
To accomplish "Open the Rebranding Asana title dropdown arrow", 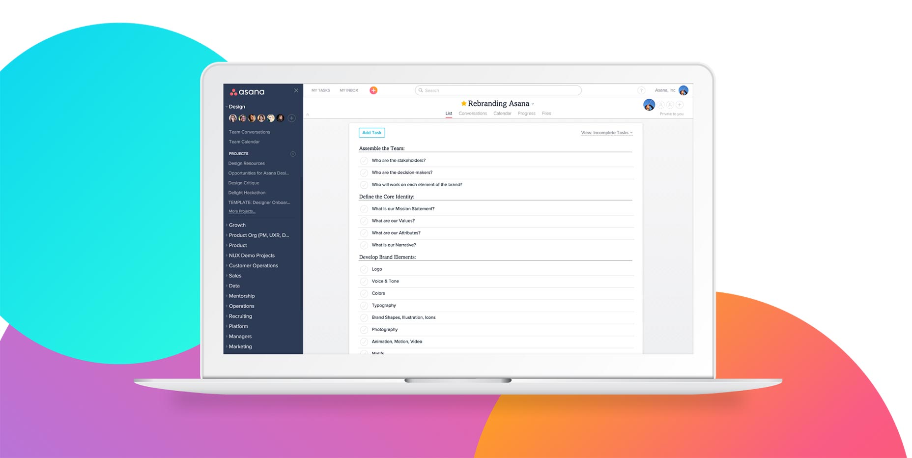I will click(533, 104).
